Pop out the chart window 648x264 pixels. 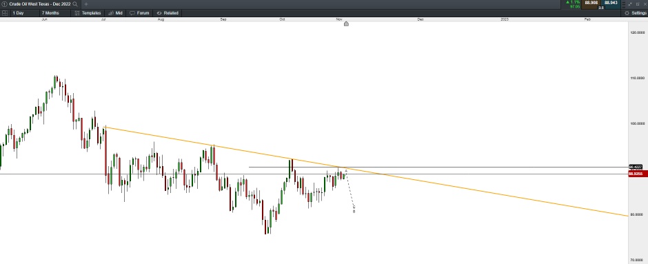pos(638,3)
